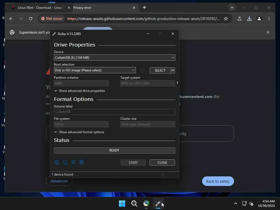
Task: Click the checksum icon beside SELECT
Action: (x=142, y=70)
